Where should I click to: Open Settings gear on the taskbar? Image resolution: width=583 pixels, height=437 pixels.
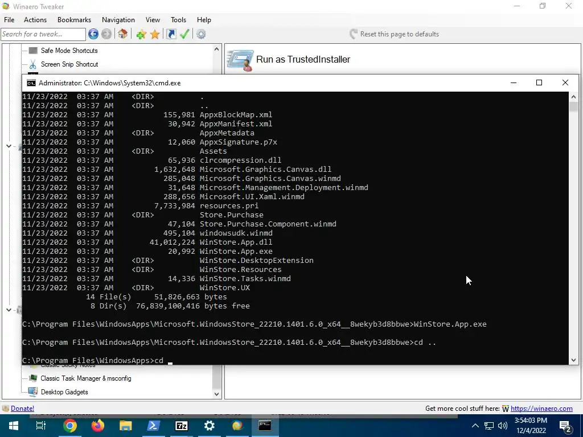tap(210, 426)
